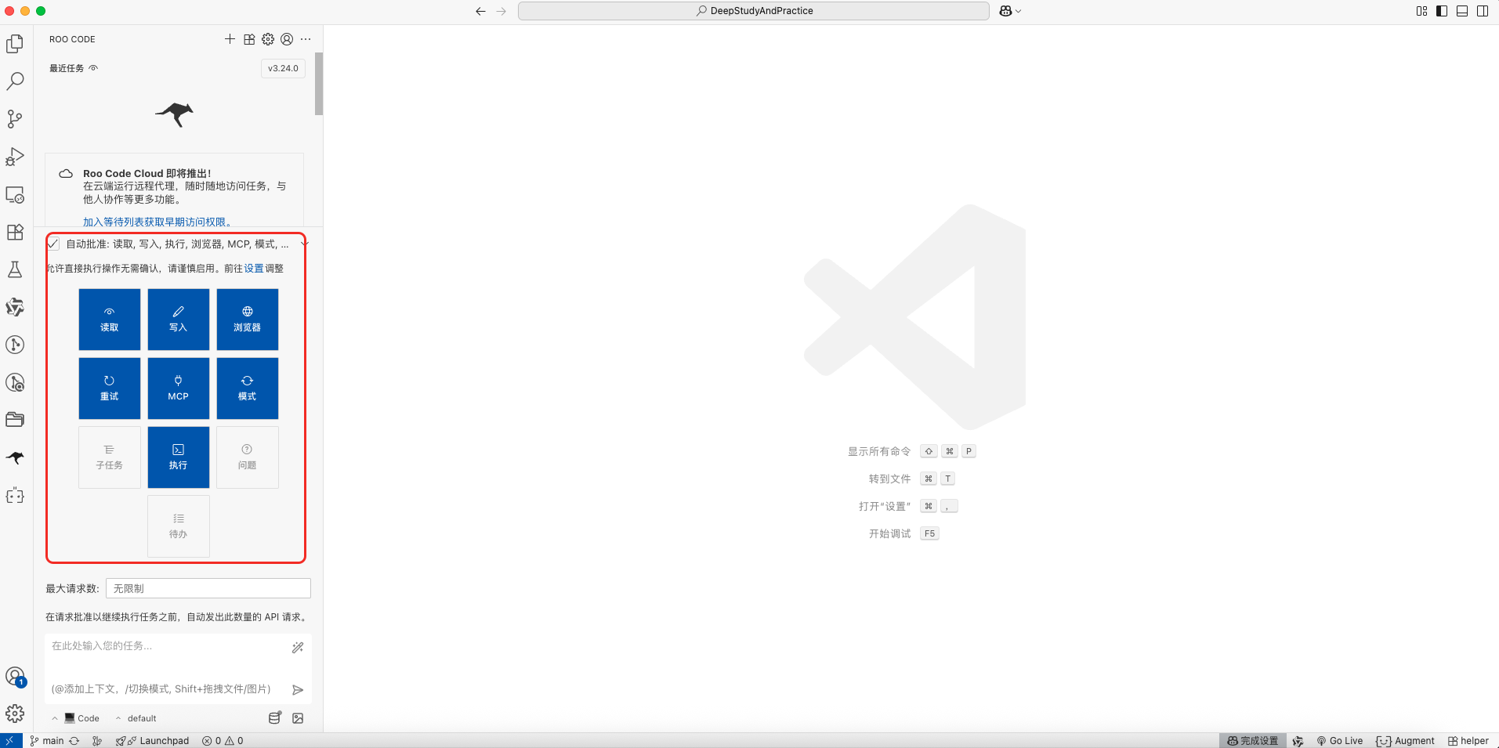This screenshot has height=748, width=1499.
Task: Open the Manage gear in activity bar
Action: (15, 714)
